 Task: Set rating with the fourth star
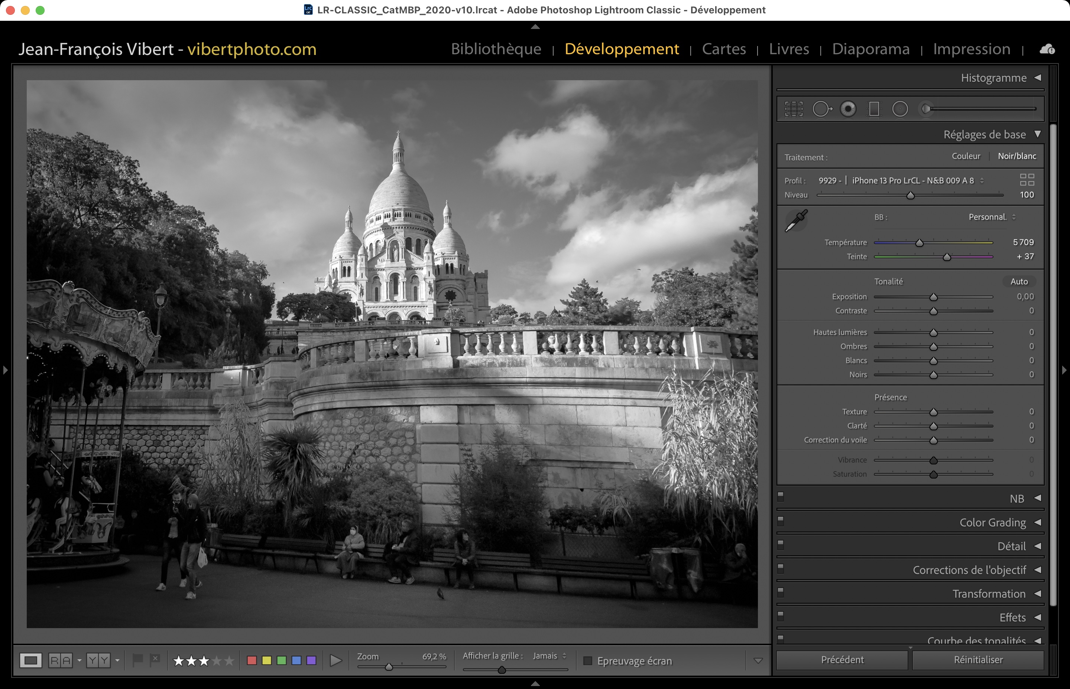[x=217, y=660]
